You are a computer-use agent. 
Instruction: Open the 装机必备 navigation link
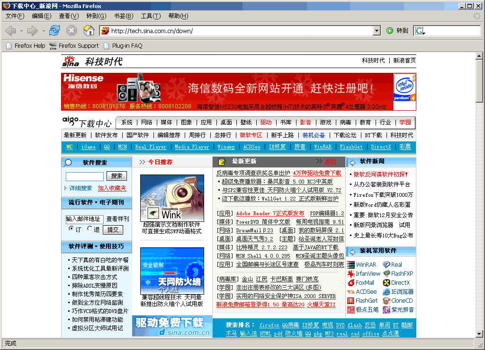[x=314, y=135]
